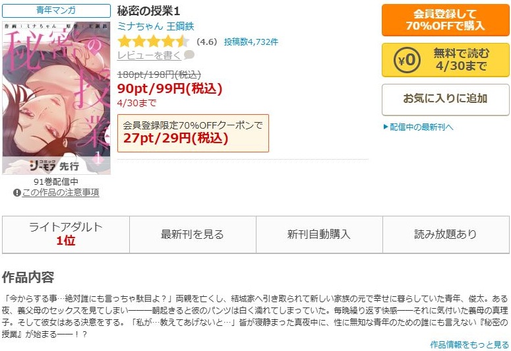Click the arrow before 配信中の最新刊へ
The width and height of the screenshot is (511, 351).
coord(386,127)
